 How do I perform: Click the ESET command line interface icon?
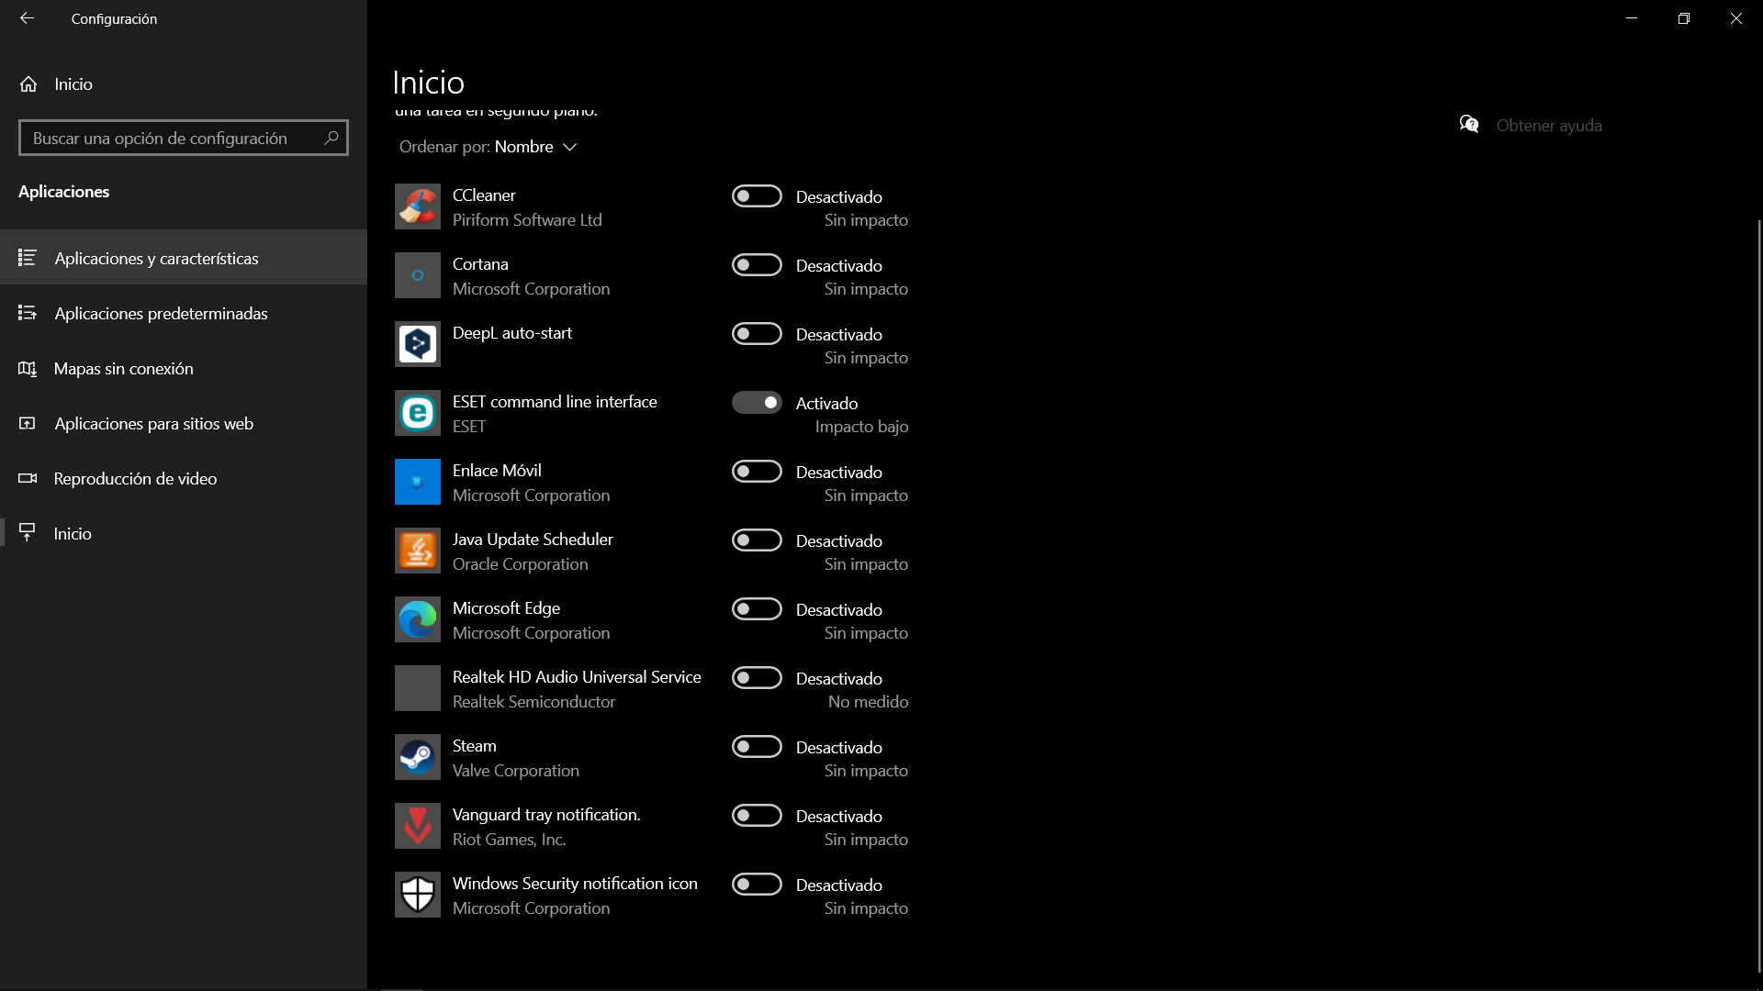click(418, 413)
